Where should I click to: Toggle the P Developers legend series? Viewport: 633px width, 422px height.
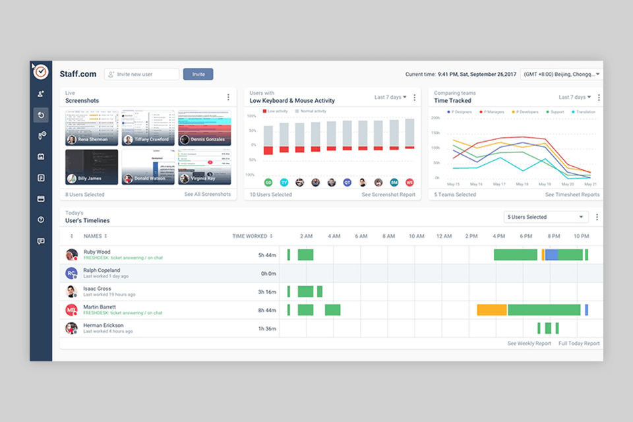pyautogui.click(x=525, y=112)
